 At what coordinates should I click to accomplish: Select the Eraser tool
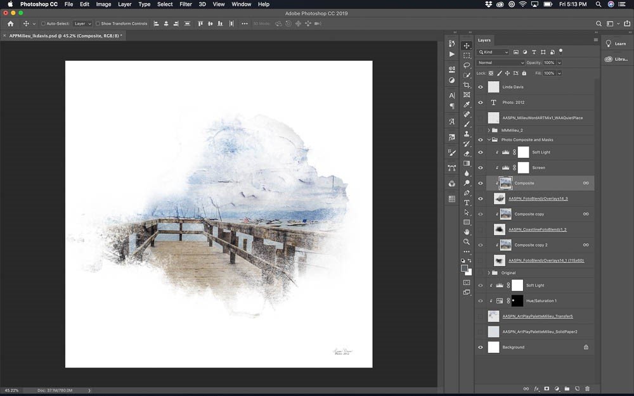point(467,153)
